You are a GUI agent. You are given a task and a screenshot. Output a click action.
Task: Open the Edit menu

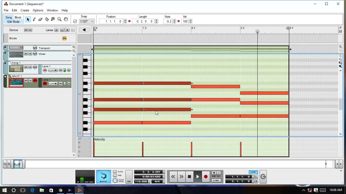coord(14,10)
